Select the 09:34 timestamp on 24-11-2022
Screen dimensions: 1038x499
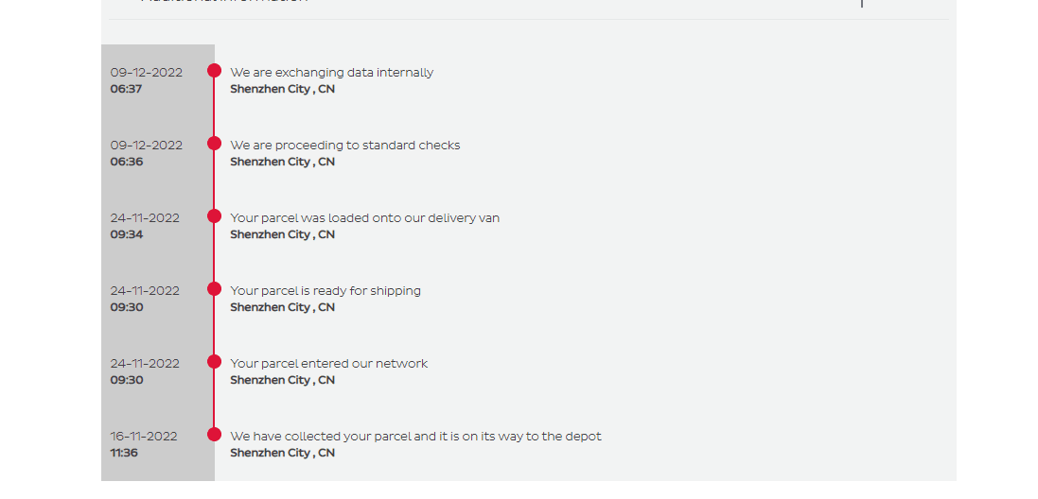click(x=126, y=234)
